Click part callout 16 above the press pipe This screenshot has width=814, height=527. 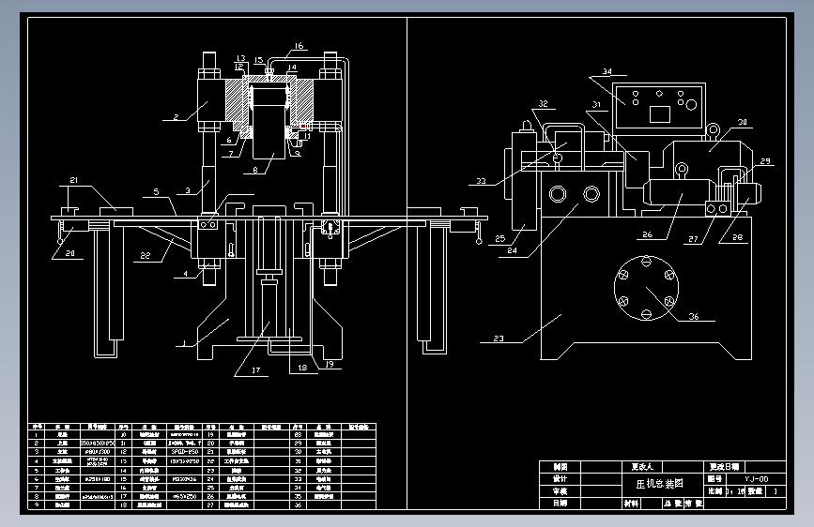299,46
